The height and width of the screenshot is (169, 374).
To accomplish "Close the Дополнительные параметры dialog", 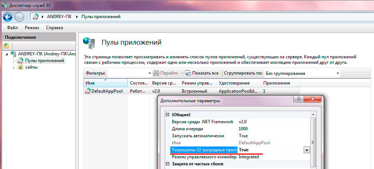I will tap(313, 99).
